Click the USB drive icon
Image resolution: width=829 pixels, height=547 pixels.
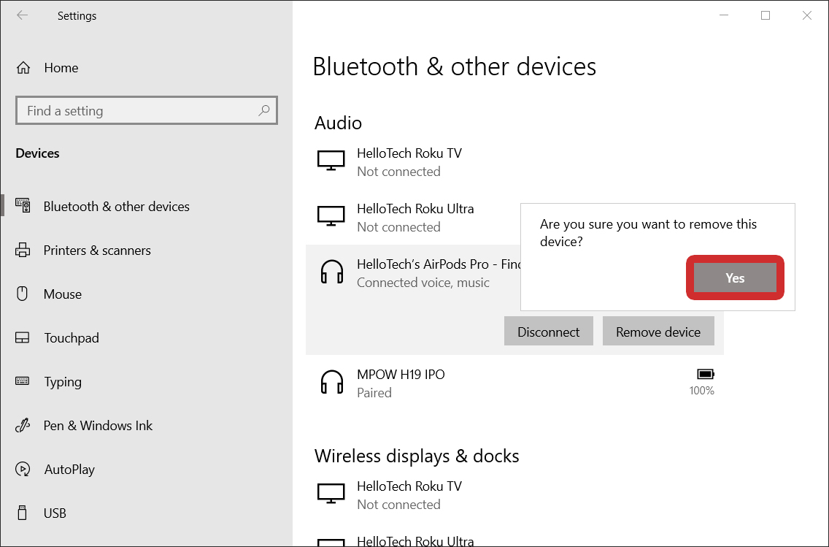pyautogui.click(x=23, y=513)
